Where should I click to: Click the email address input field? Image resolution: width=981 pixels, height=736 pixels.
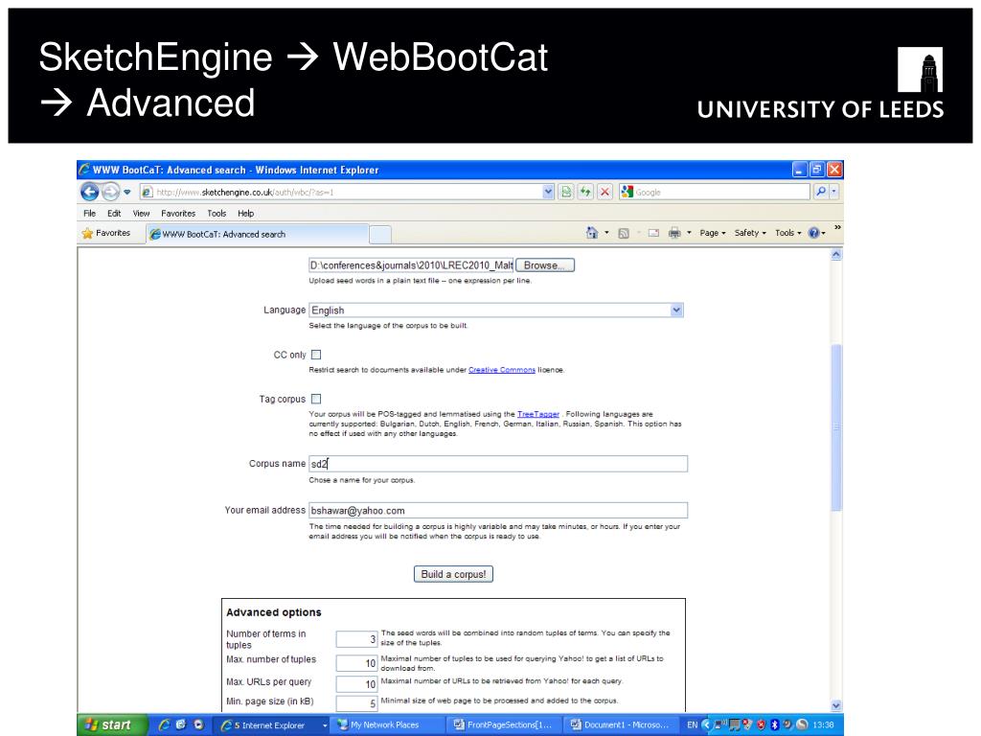pyautogui.click(x=498, y=511)
